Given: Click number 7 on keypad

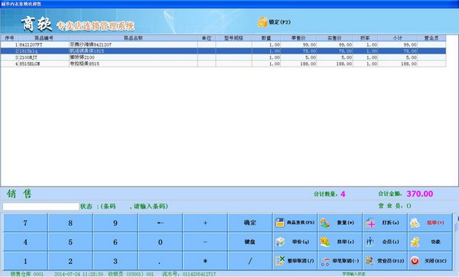Looking at the screenshot, I should tap(25, 223).
